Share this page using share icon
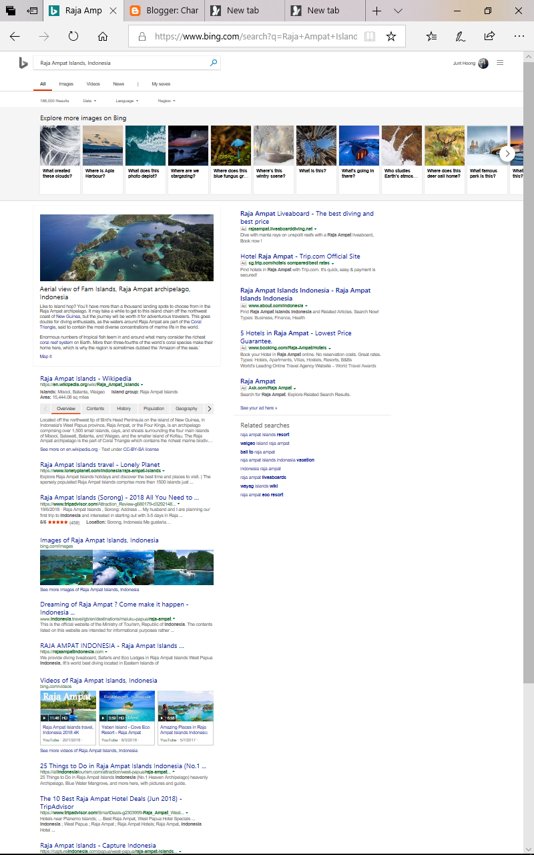 489,36
